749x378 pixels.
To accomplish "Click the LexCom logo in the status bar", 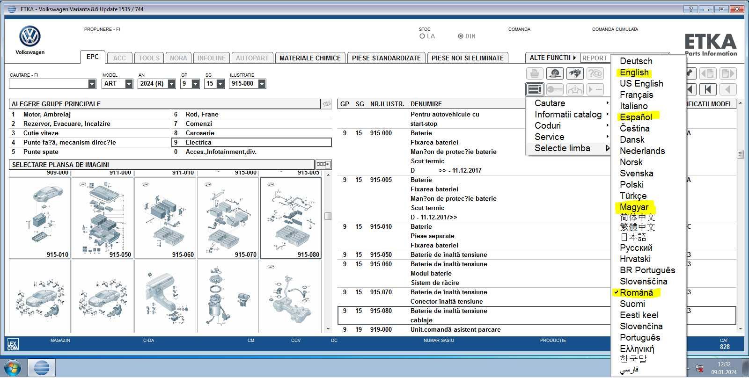I will [13, 345].
